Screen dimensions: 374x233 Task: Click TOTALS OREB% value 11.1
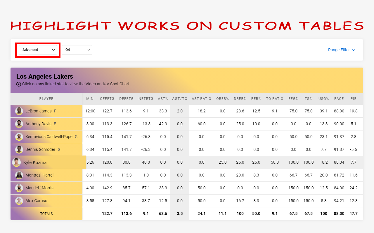point(223,213)
